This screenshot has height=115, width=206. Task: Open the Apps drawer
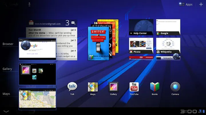point(186,5)
